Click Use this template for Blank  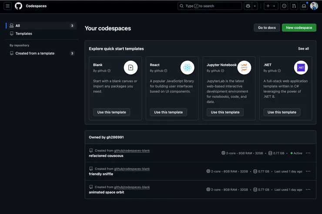(111, 112)
